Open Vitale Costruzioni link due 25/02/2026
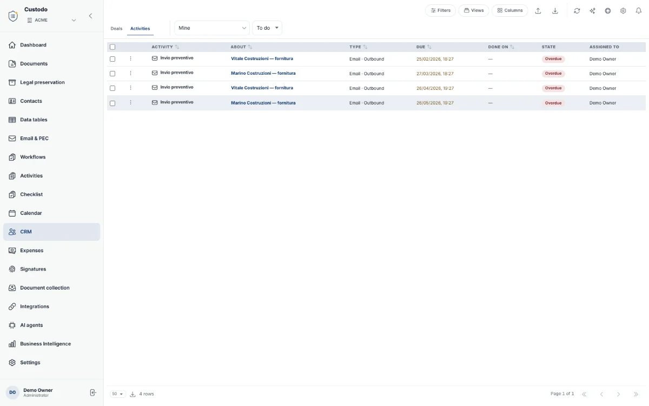 (x=262, y=58)
